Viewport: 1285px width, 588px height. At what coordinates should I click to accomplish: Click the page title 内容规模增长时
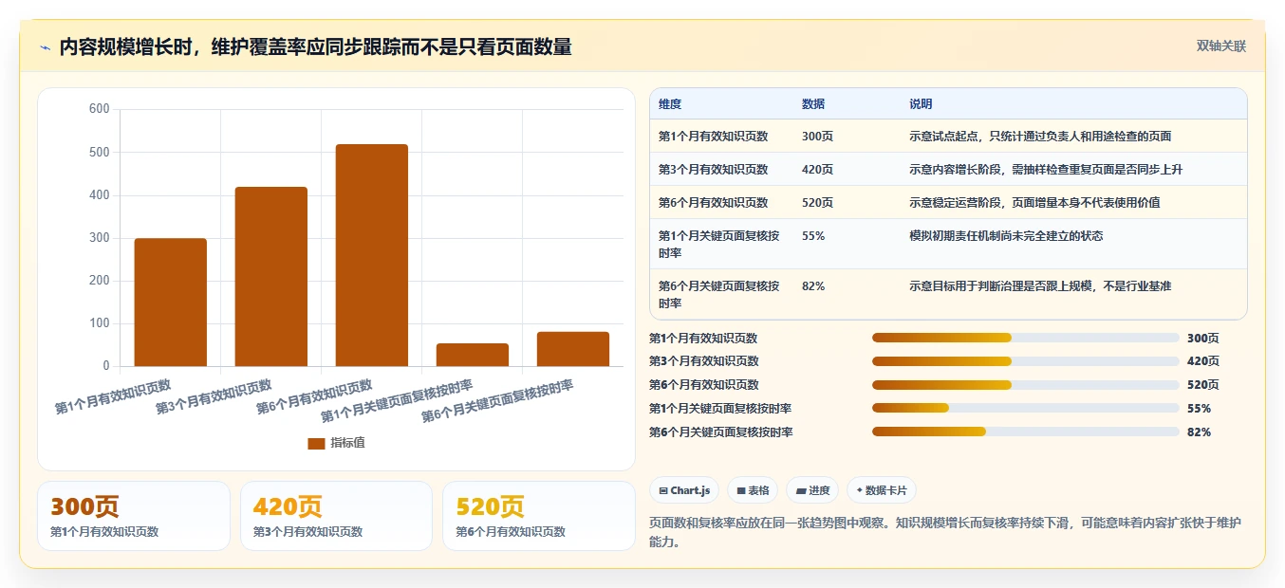(315, 47)
